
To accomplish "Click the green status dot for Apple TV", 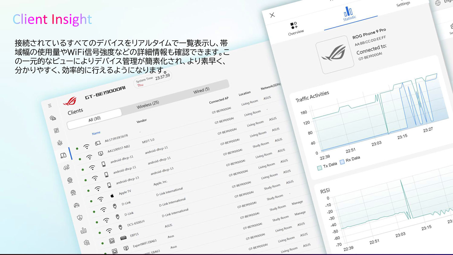I will click(91, 201).
